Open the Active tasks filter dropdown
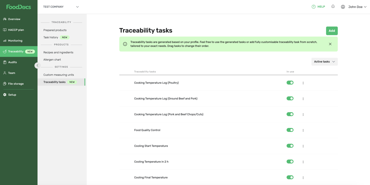The height and width of the screenshot is (185, 370). click(324, 61)
